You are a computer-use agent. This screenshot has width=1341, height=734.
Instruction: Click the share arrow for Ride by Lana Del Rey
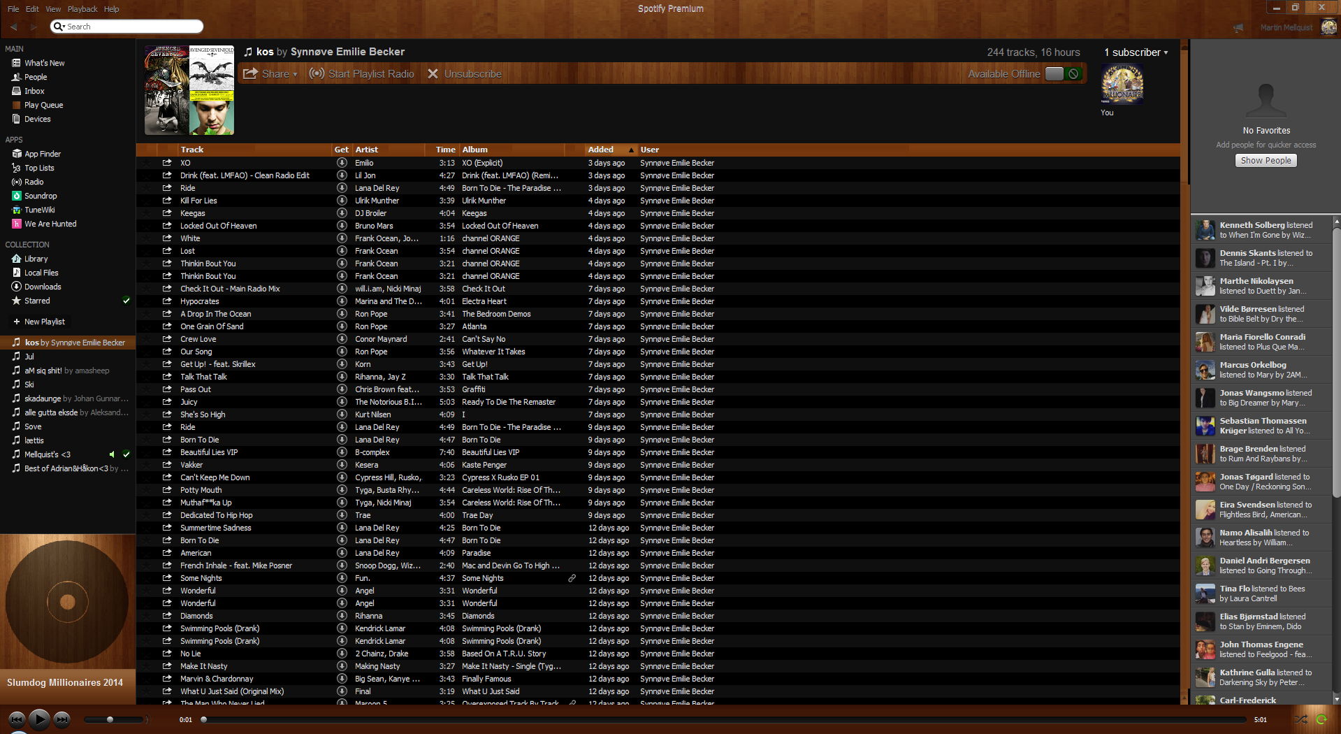167,188
